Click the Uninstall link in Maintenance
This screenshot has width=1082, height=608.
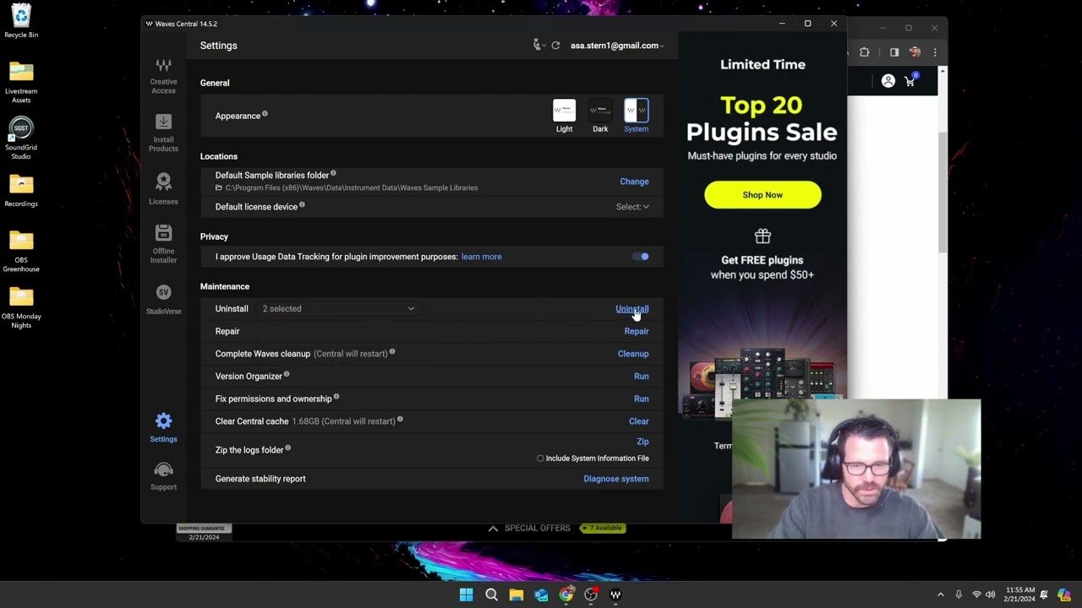(632, 309)
